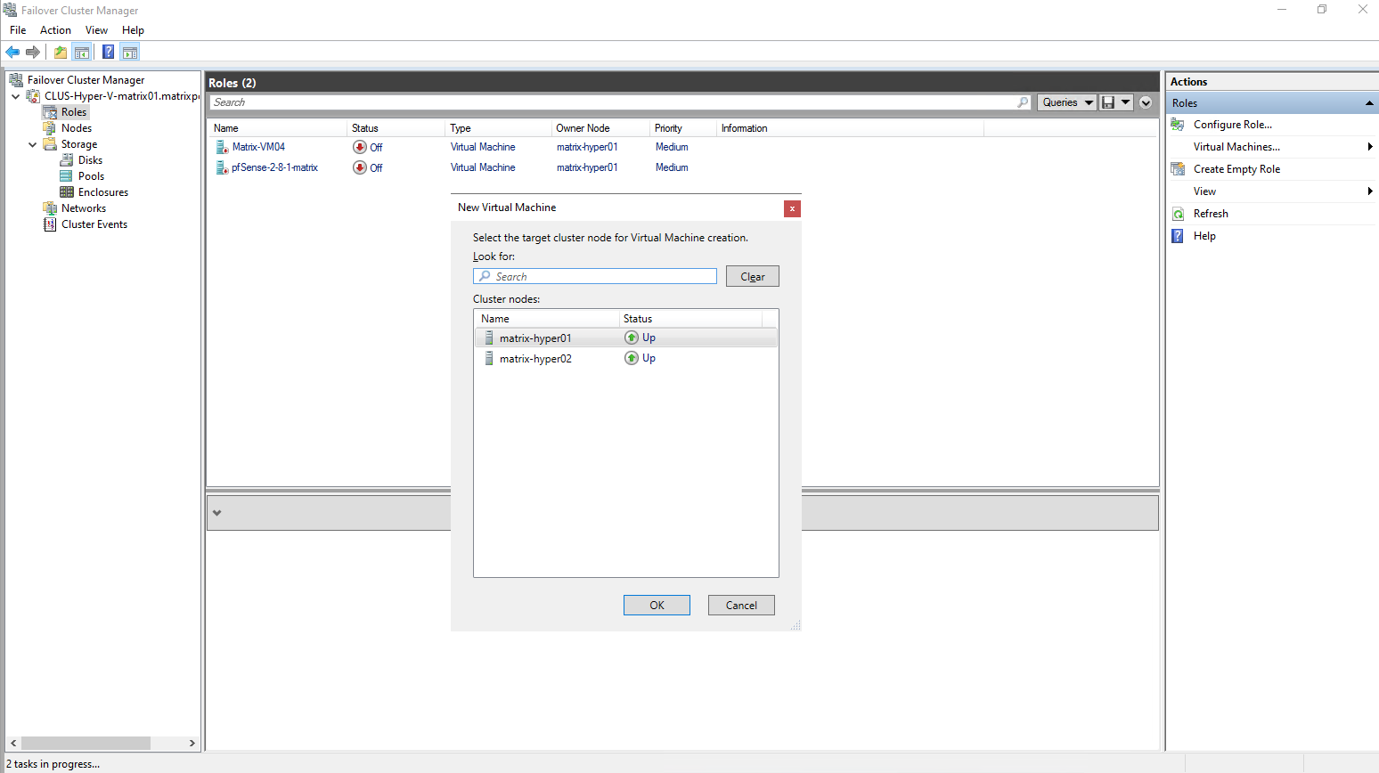This screenshot has height=773, width=1379.
Task: Select matrix-hyper02 cluster node
Action: 535,359
